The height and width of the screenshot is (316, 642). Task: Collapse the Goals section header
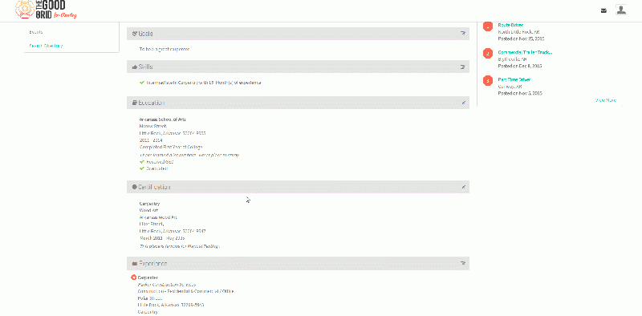298,33
